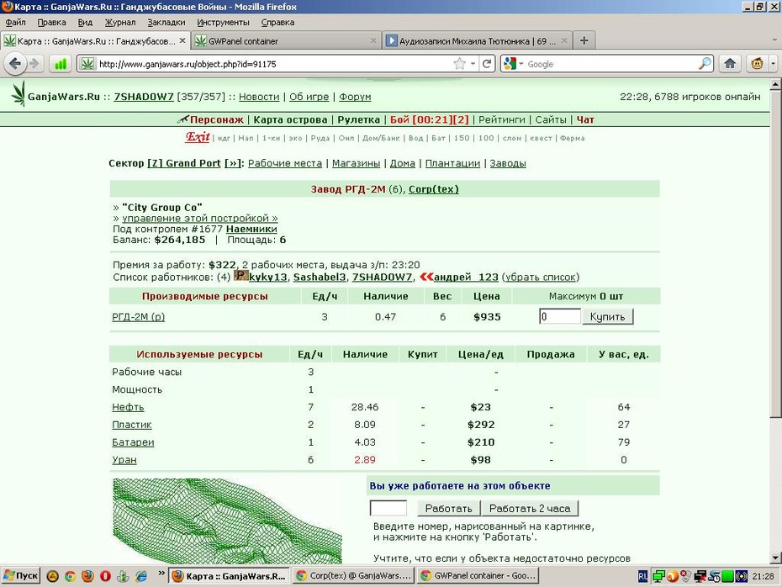Click the captcha number input field

point(388,508)
